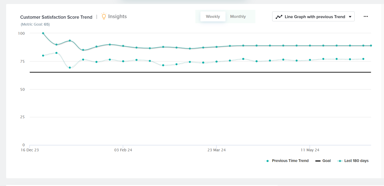Click the Insights lightbulb icon
The width and height of the screenshot is (384, 186).
tap(104, 16)
